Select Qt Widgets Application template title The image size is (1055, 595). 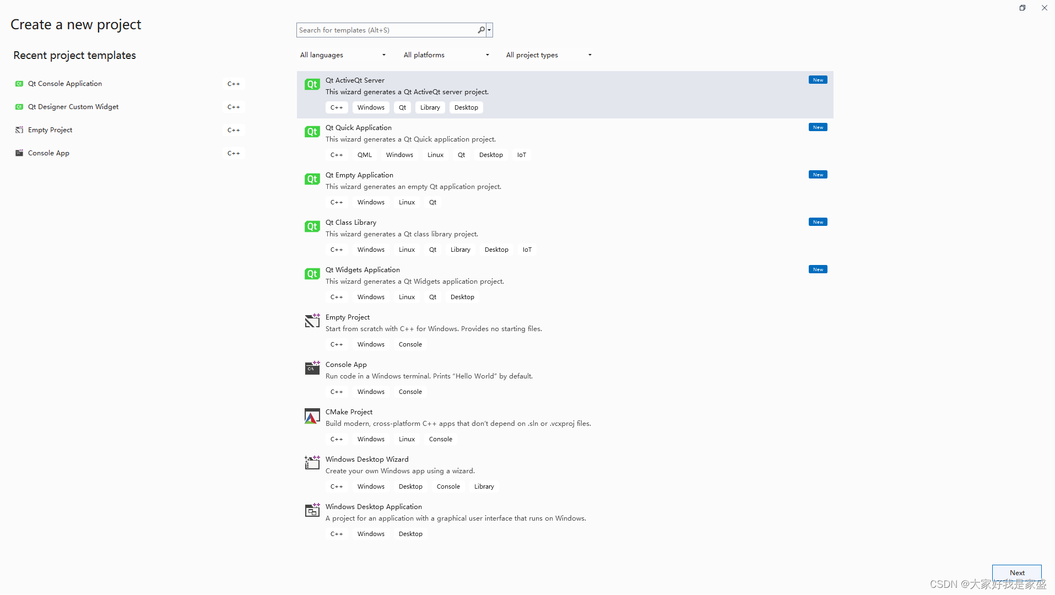pos(363,270)
